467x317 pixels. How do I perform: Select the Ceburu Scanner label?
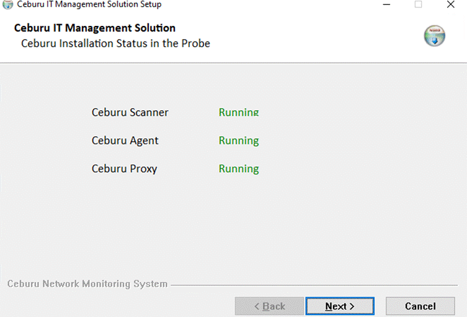coord(130,113)
